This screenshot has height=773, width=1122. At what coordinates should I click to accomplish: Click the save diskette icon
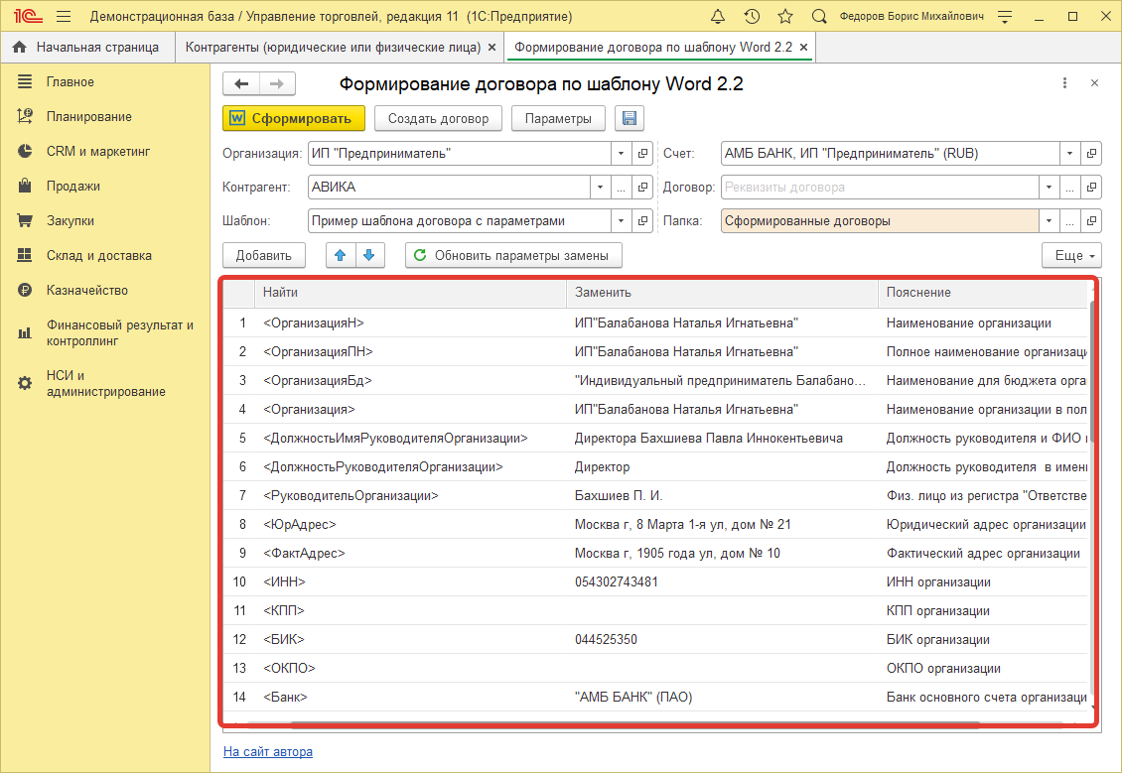[629, 119]
